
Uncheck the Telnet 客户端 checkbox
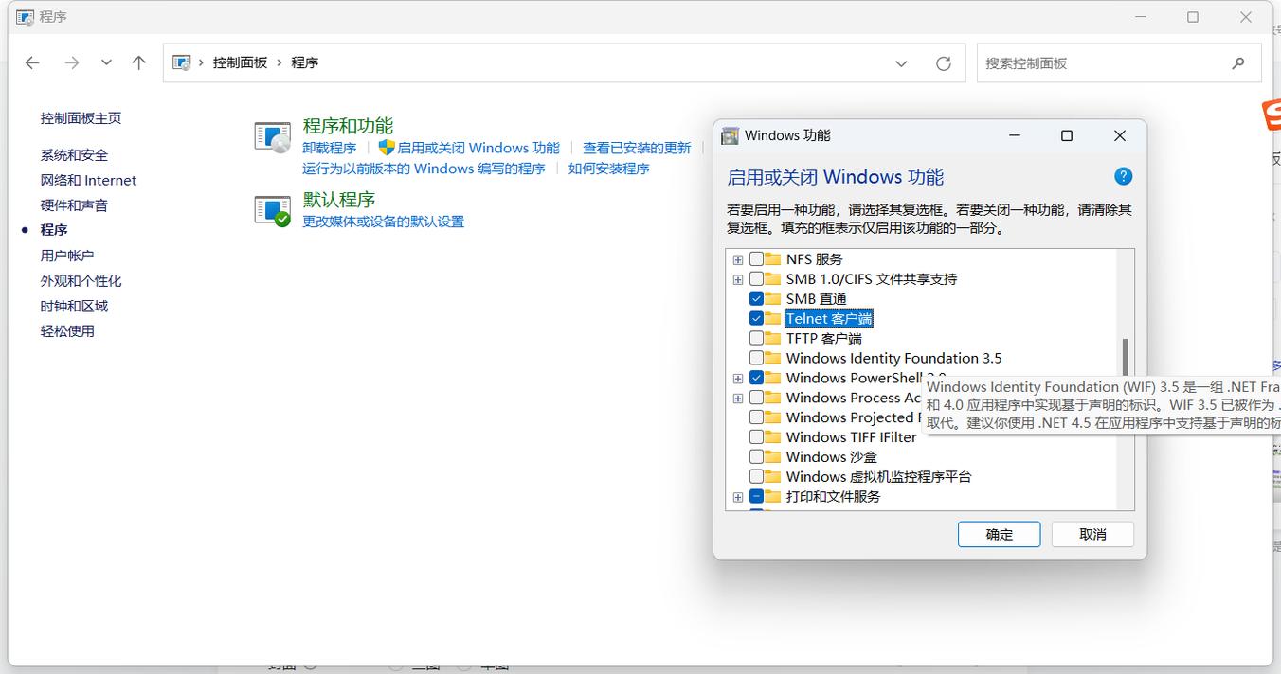[756, 318]
